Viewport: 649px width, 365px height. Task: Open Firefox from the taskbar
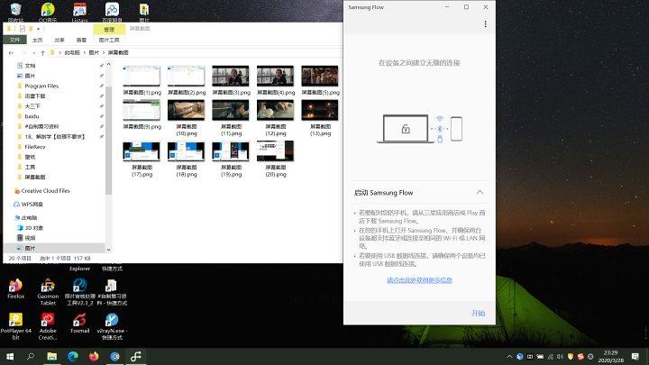pos(95,357)
